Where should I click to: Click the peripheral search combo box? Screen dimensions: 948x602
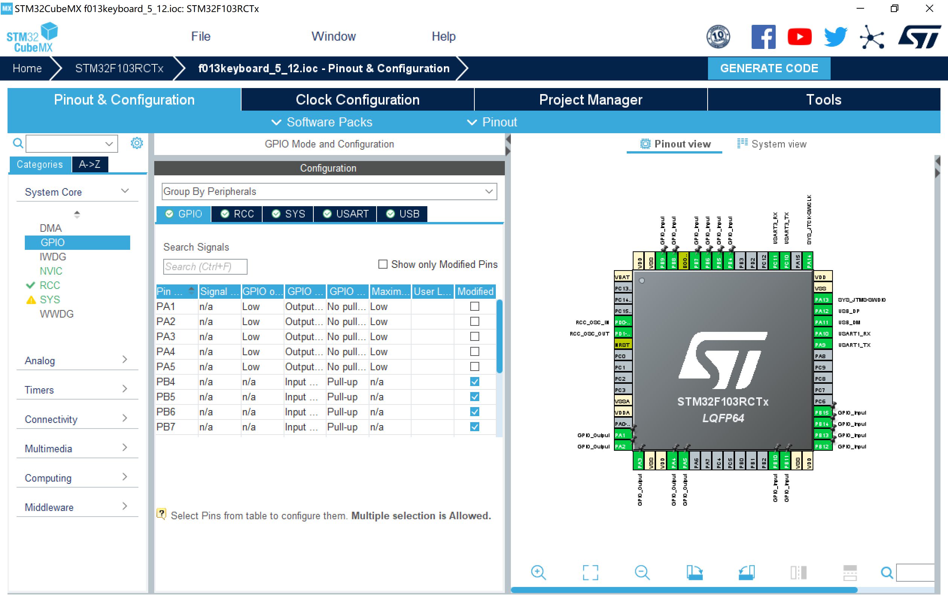[x=71, y=143]
